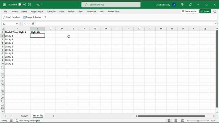Screen dimensions: 219x123
Task: Click Accessibility: Investigate in status bar
Action: tap(28, 121)
